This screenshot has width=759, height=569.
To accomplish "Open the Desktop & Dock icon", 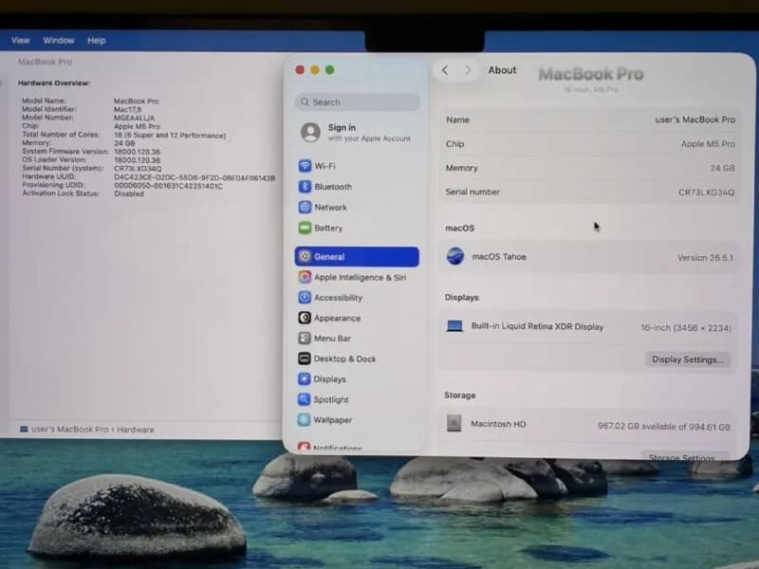I will [x=305, y=358].
